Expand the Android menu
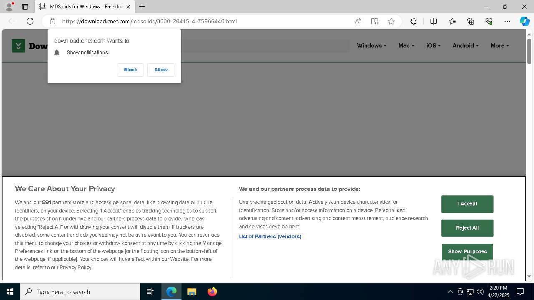Viewport: 534px width, 300px height. click(466, 46)
